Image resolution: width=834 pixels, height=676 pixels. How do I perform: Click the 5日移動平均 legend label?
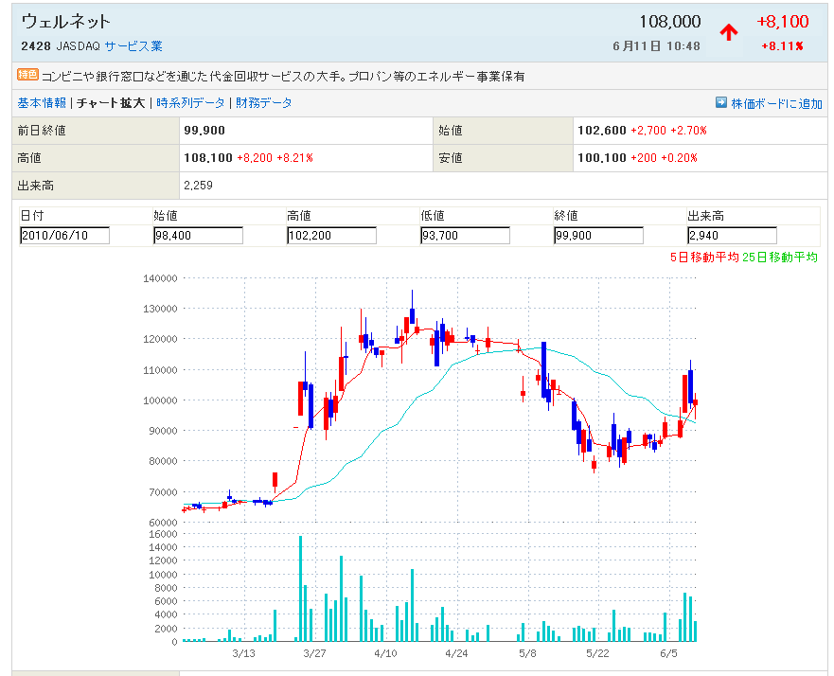704,258
